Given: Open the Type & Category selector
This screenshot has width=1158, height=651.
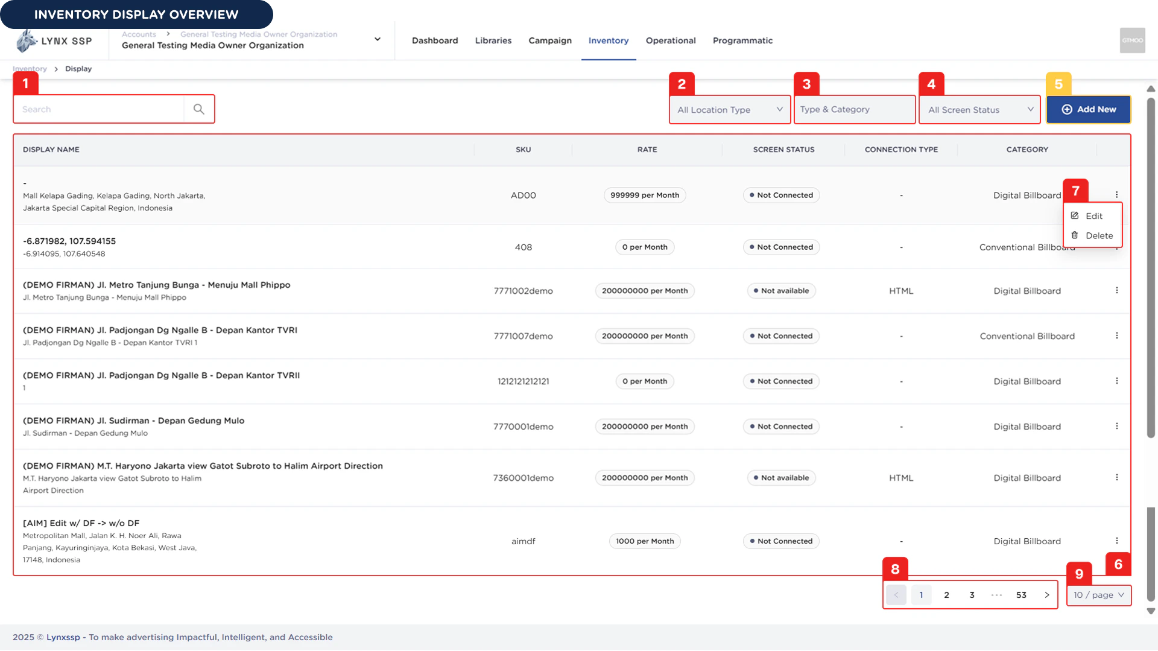Looking at the screenshot, I should [855, 109].
